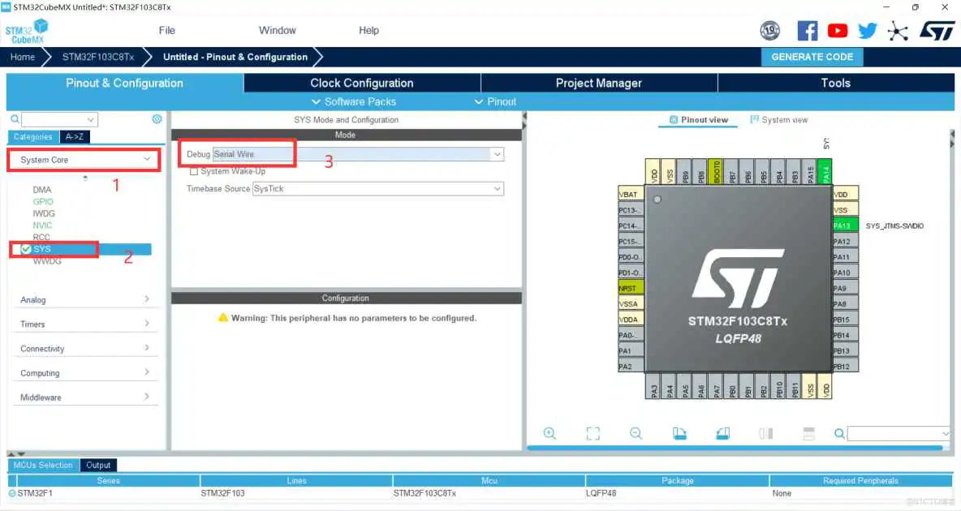Open the Pinout dropdown menu
The width and height of the screenshot is (961, 511).
495,101
